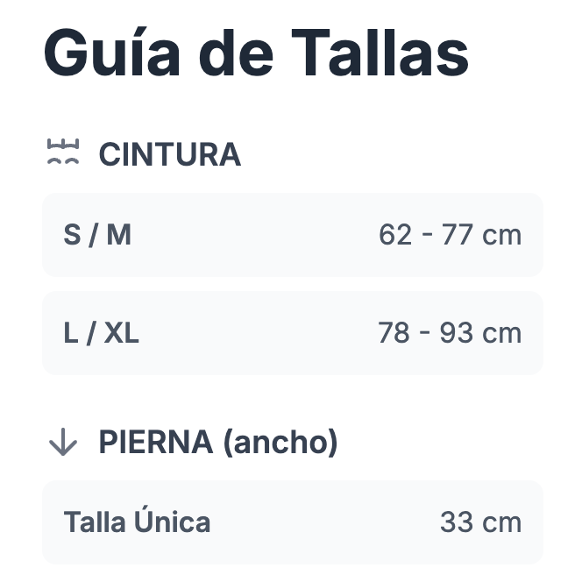This screenshot has height=582, width=582.
Task: Click the down arrow icon beside PIERNA
Action: pos(62,443)
